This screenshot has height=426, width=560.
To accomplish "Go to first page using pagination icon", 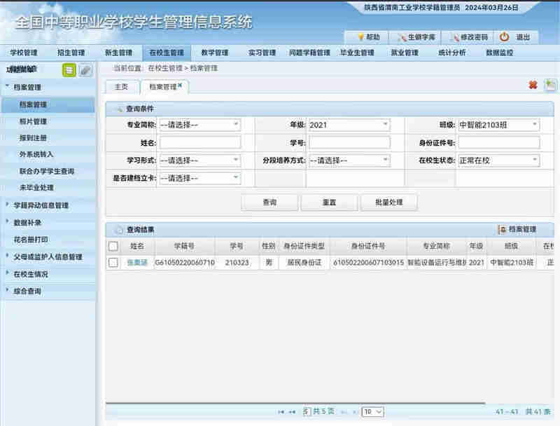I will tap(281, 412).
